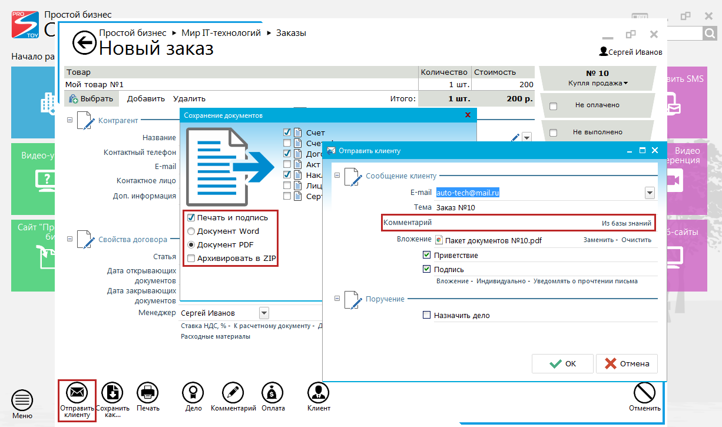The width and height of the screenshot is (722, 427).
Task: Open the Название dropdown arrow
Action: pyautogui.click(x=526, y=137)
